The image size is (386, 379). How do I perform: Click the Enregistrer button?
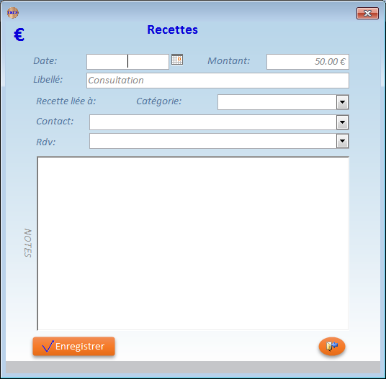(74, 347)
